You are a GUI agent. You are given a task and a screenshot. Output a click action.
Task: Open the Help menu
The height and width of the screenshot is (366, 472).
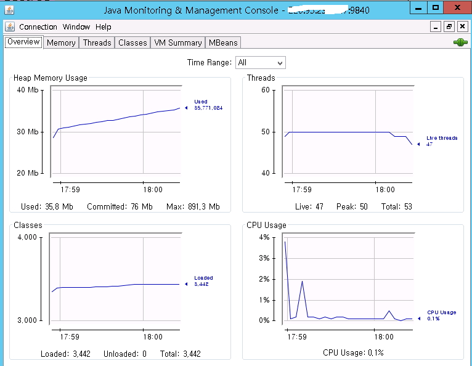pyautogui.click(x=104, y=27)
